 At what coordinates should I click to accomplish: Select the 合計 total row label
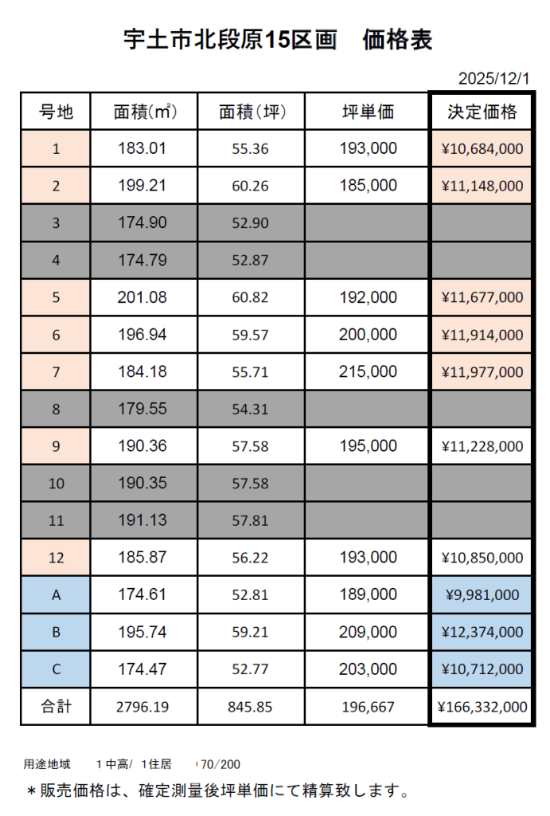pyautogui.click(x=56, y=706)
